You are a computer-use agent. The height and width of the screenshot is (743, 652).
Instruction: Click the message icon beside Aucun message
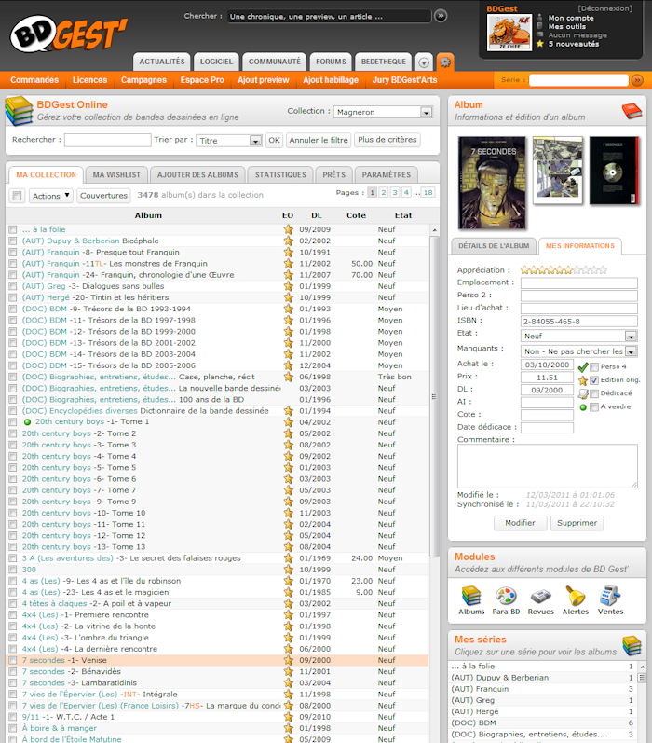point(540,34)
